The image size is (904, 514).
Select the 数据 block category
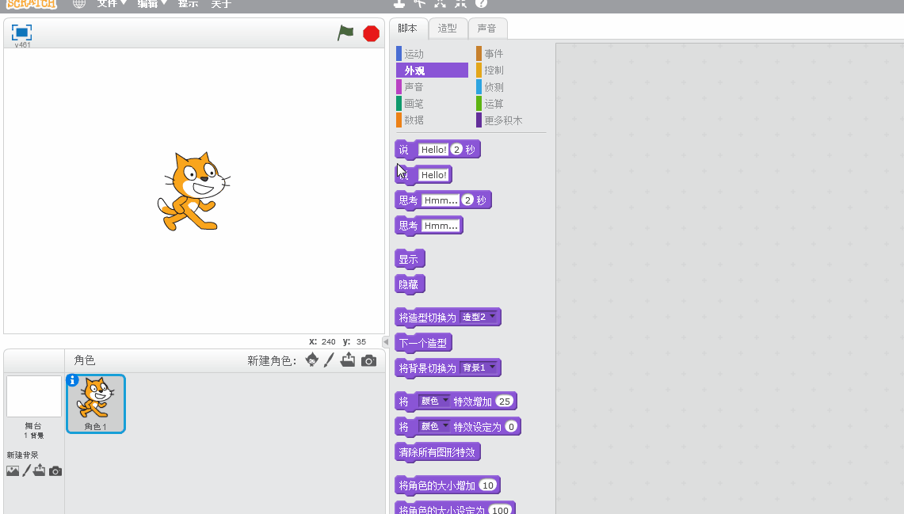click(432, 120)
